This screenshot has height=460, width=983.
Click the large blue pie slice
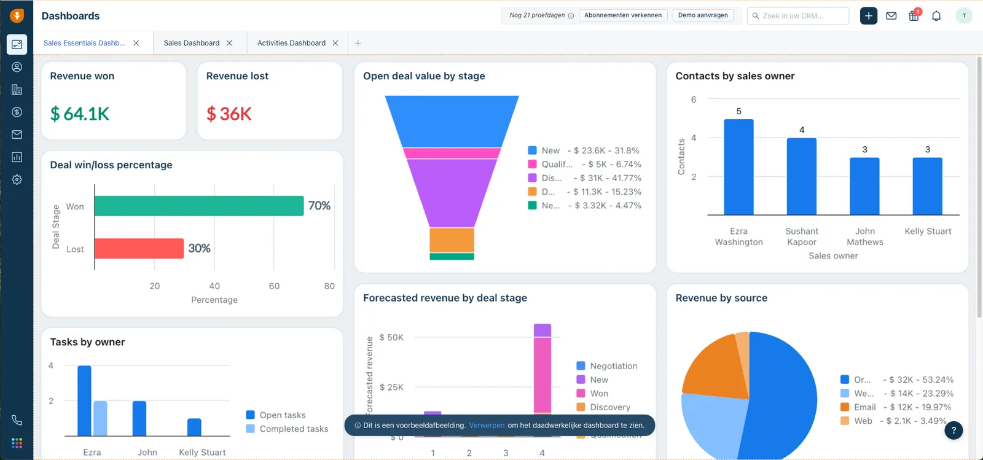(780, 396)
